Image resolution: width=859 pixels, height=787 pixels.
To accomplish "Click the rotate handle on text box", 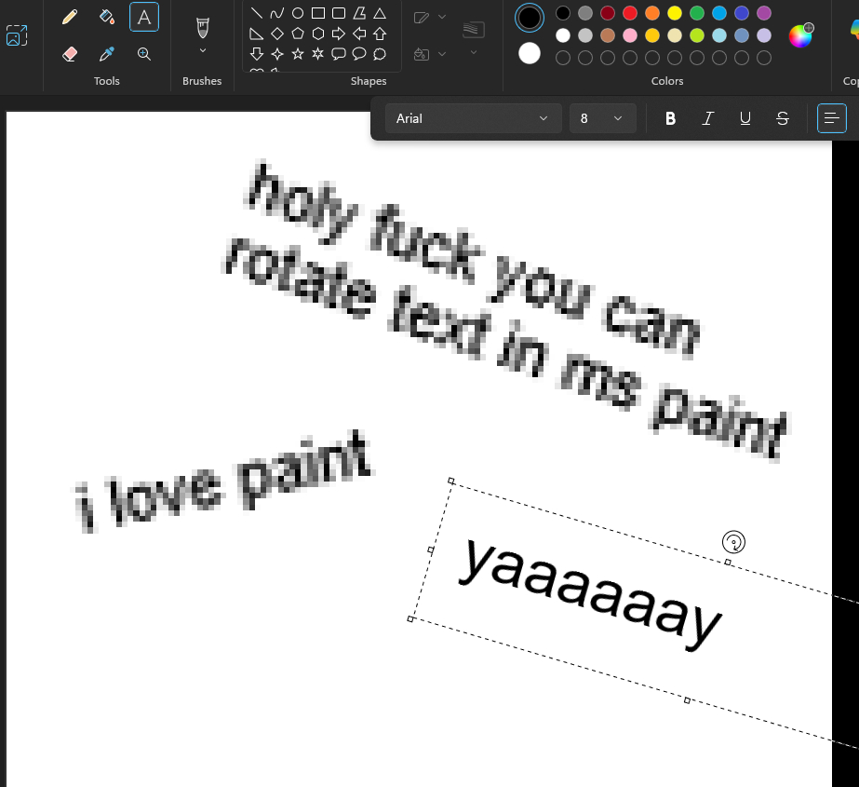I will click(733, 541).
